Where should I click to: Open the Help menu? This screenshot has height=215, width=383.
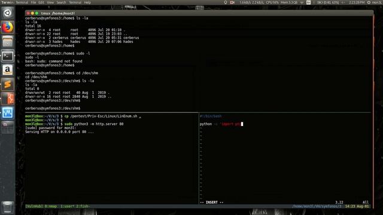point(87,2)
